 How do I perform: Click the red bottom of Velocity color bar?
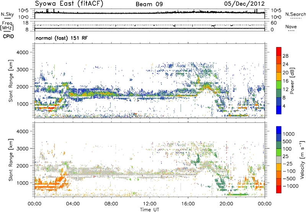click(x=279, y=189)
